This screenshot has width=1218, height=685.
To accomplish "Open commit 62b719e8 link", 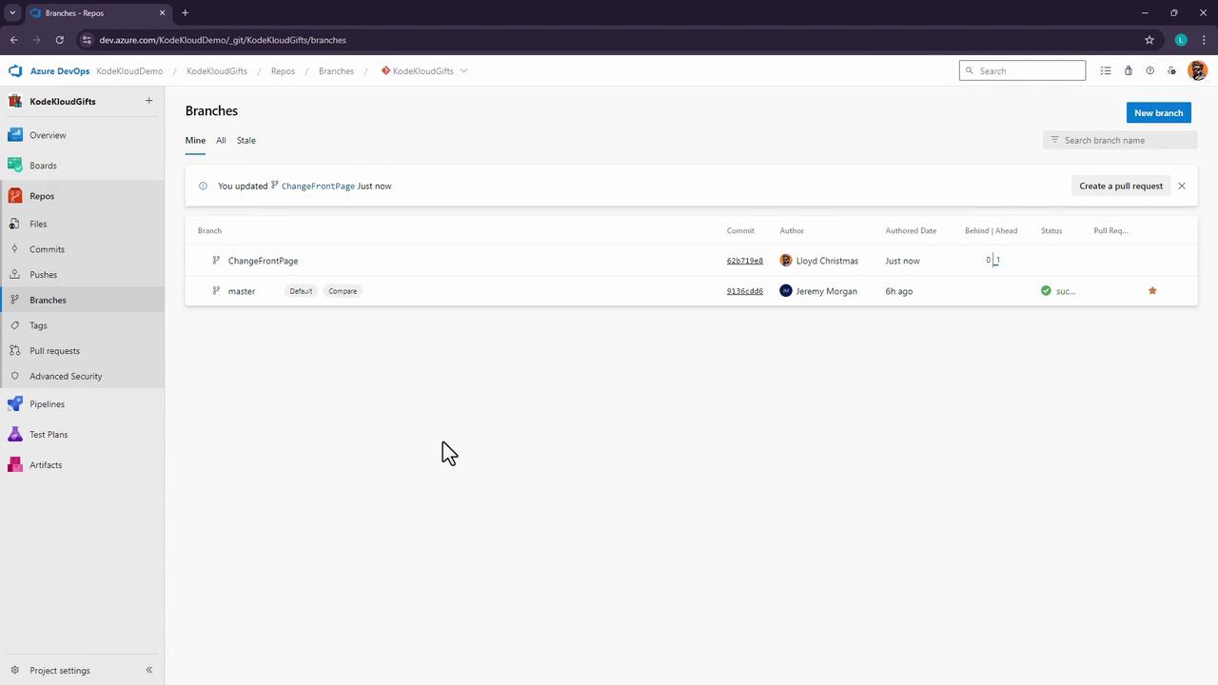I will [744, 261].
